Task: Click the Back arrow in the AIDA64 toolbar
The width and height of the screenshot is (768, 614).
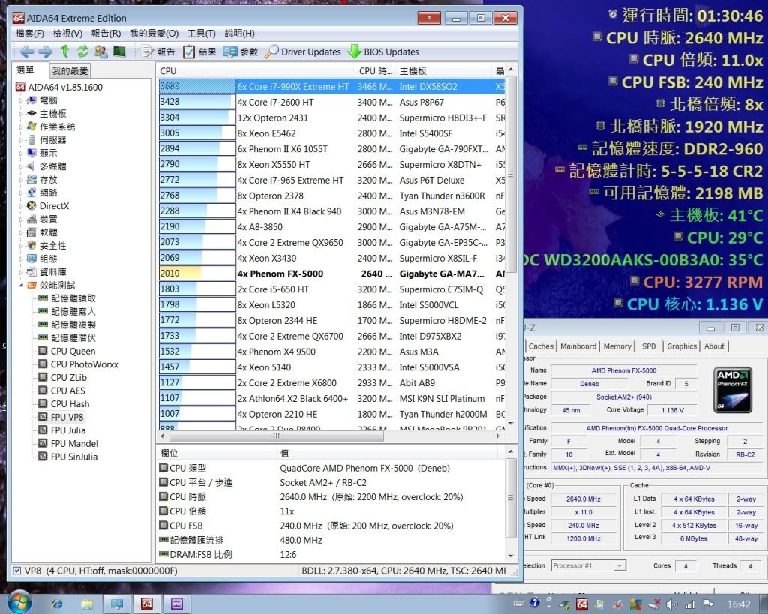Action: [27, 52]
